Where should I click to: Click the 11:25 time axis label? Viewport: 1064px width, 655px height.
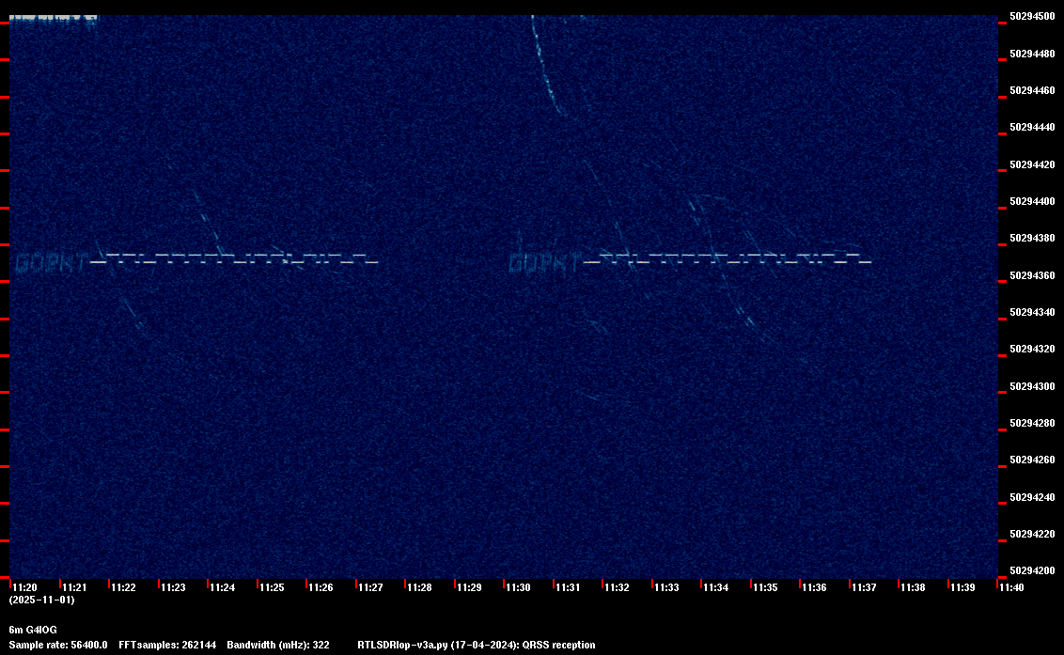point(272,587)
